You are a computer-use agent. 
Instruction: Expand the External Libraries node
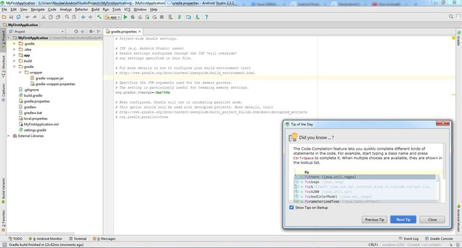pyautogui.click(x=9, y=136)
